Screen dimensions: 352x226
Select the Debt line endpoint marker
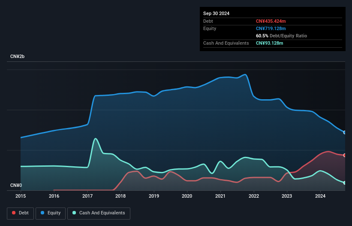tap(345, 155)
